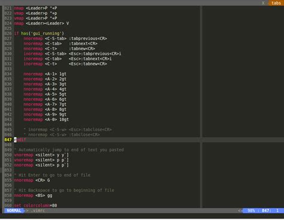Click the NORMAL mode indicator in statusline
This screenshot has height=220, width=284.
[14, 210]
